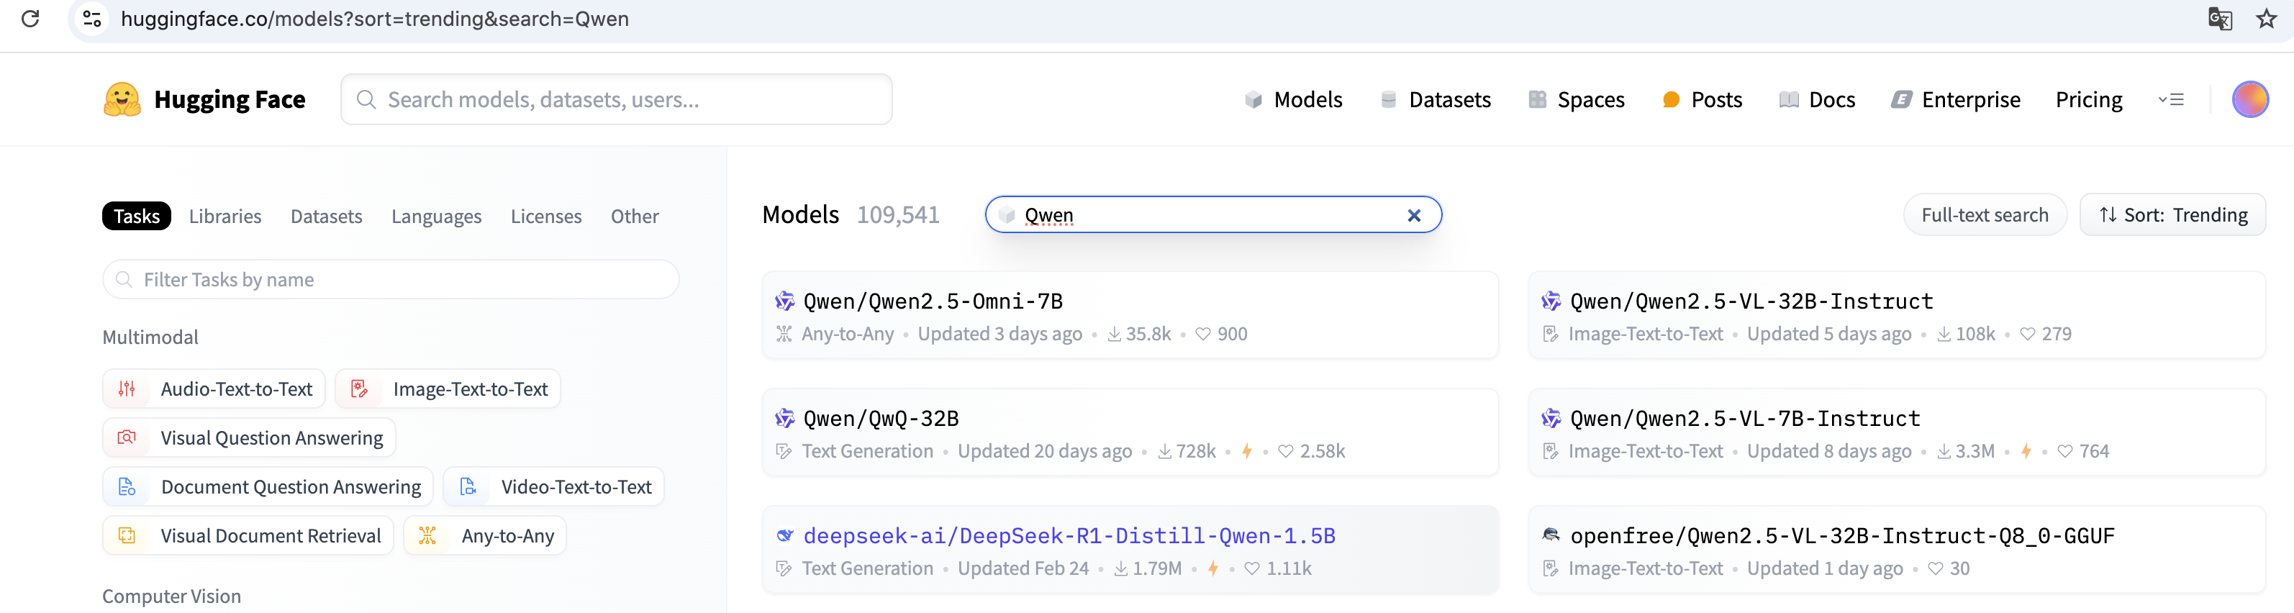Open Posts in the top navigation

click(x=1702, y=100)
